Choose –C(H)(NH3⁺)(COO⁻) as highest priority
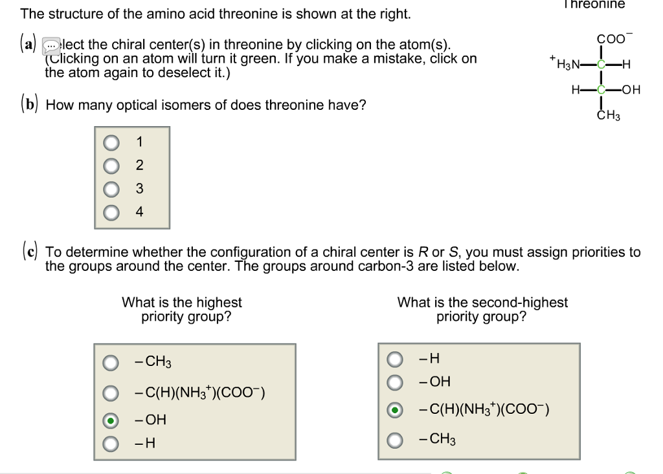 (110, 393)
